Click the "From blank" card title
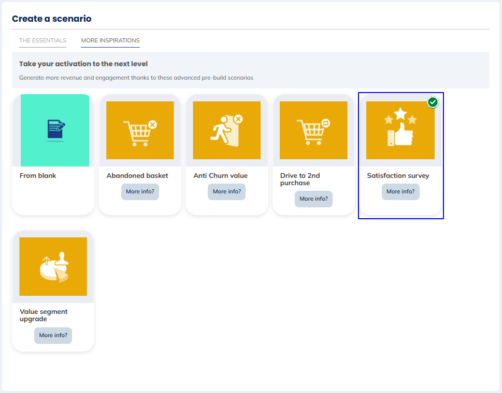The image size is (502, 393). pos(38,176)
